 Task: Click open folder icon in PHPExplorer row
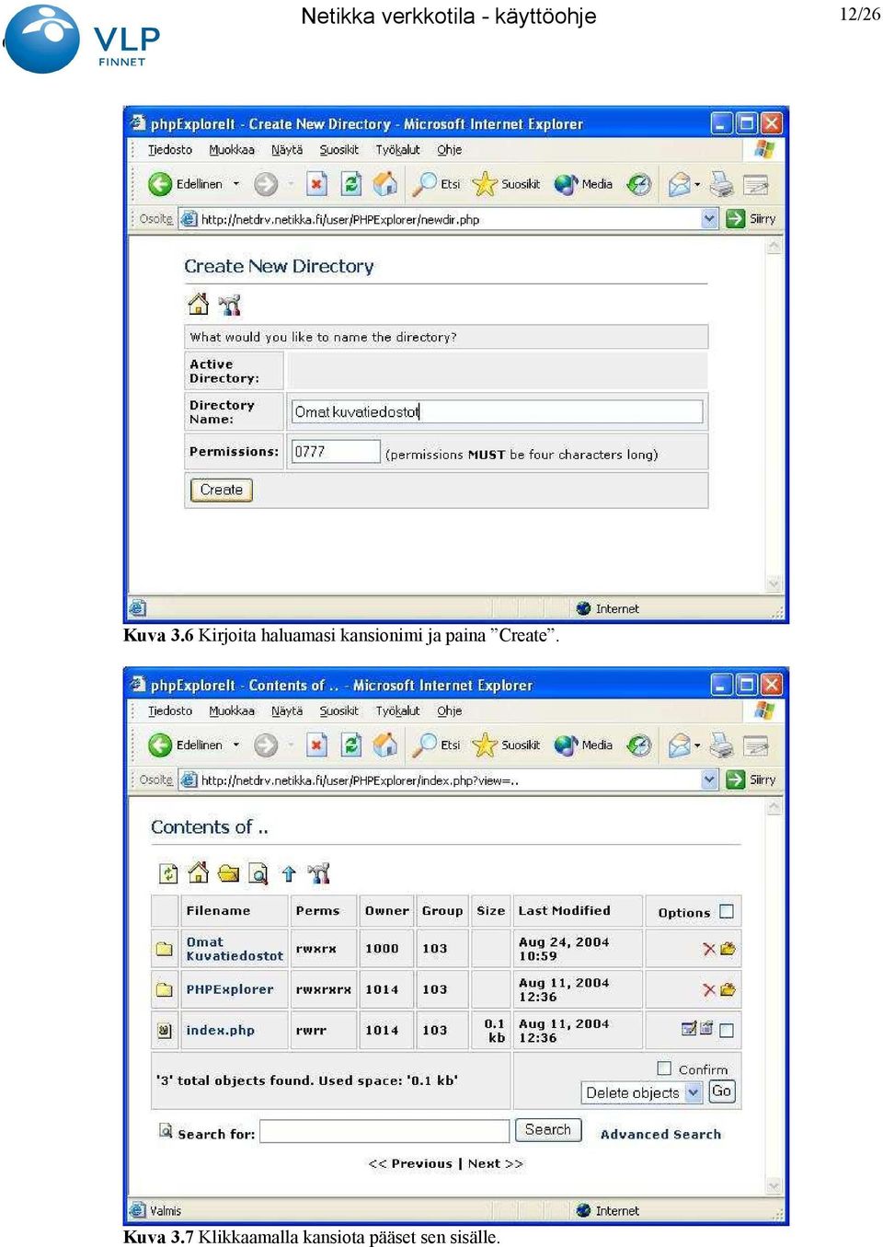[728, 989]
